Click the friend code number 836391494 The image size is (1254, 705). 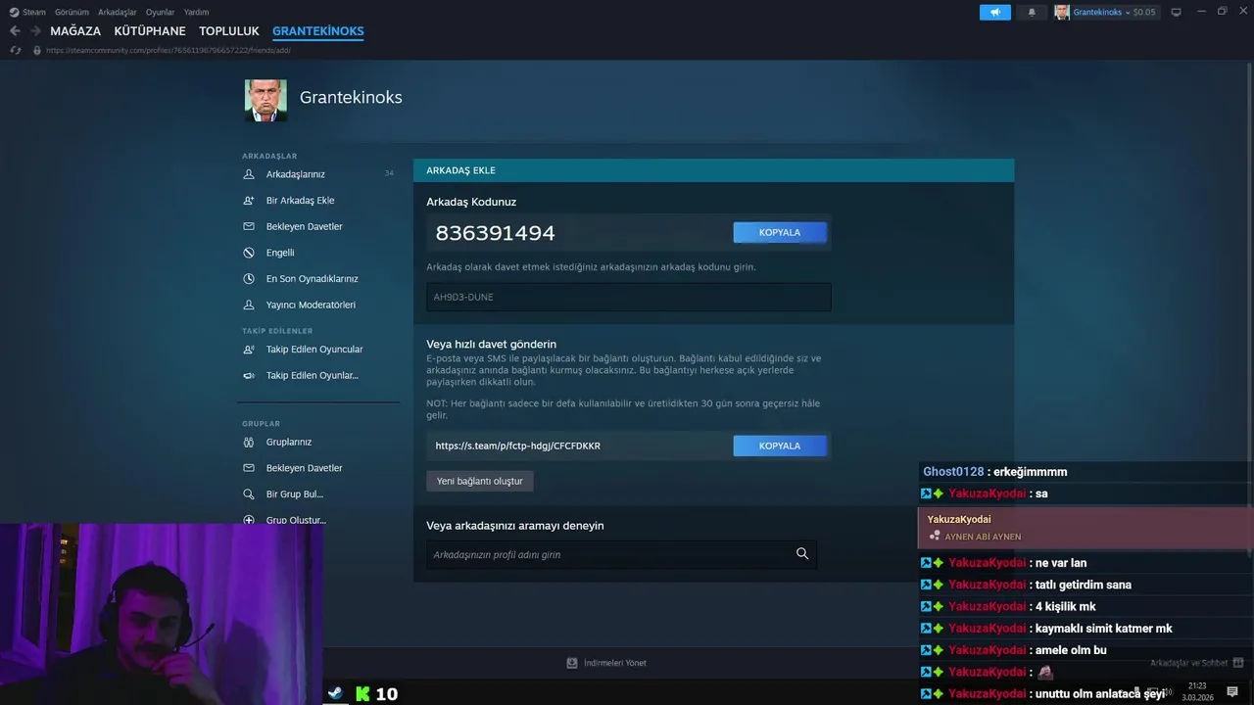click(x=495, y=233)
